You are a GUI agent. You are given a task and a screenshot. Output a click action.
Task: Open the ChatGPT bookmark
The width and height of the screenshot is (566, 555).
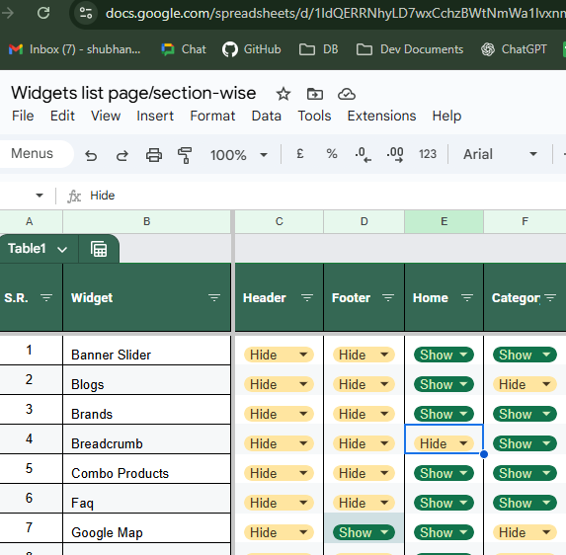(514, 49)
